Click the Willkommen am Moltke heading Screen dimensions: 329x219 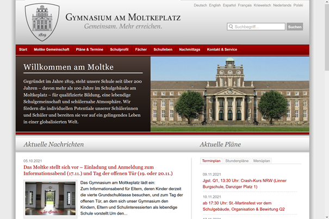[x=69, y=67]
